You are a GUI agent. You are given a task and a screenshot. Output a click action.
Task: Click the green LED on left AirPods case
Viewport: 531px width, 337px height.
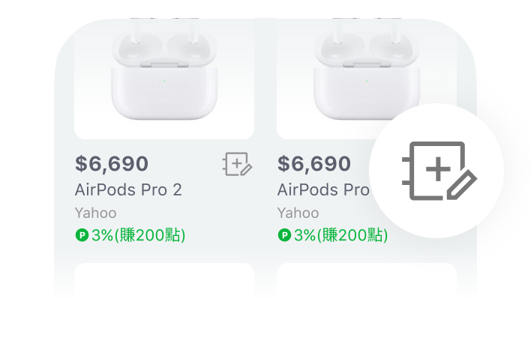(x=164, y=80)
